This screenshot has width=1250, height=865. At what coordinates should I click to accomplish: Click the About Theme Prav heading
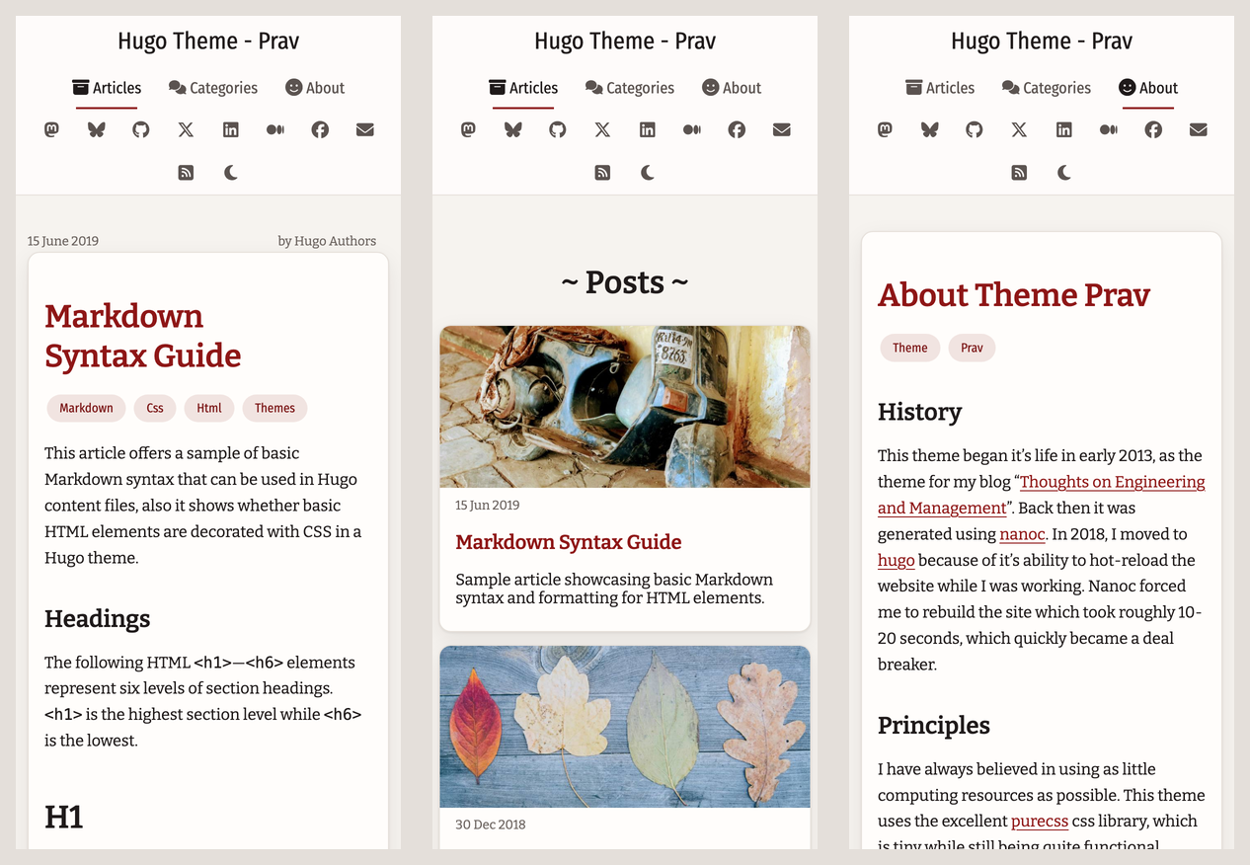[x=1014, y=294]
